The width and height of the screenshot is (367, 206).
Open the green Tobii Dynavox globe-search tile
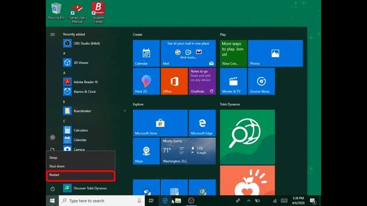pos(247,137)
